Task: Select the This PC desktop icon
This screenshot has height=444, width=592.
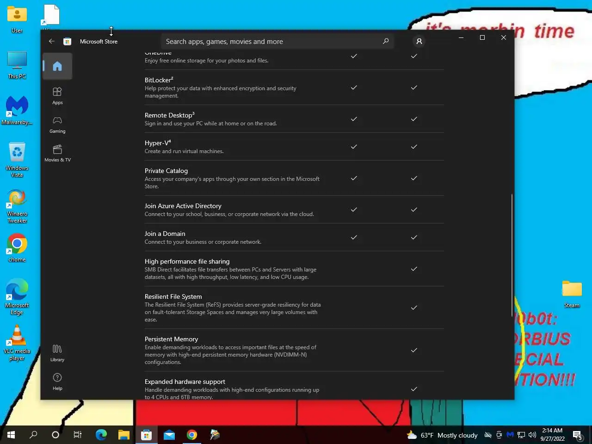Action: click(x=17, y=65)
